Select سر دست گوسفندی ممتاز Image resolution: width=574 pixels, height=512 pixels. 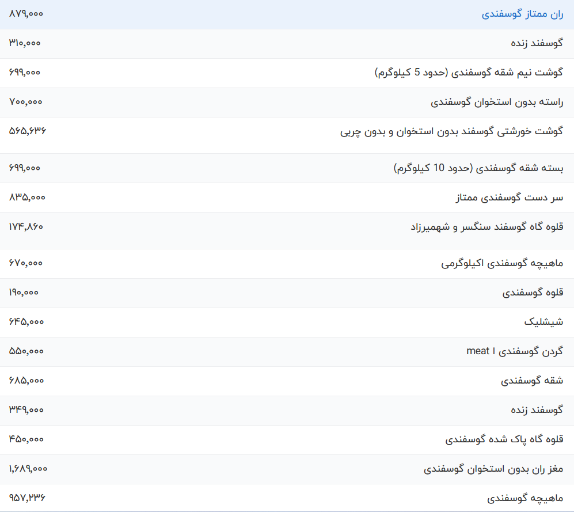point(509,198)
